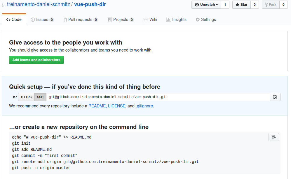This screenshot has height=179, width=291.
Task: Click the watchers count number
Action: click(x=225, y=5)
